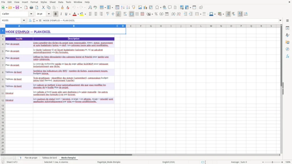Image resolution: width=292 pixels, height=164 pixels.
Task: Expand the Name Box dropdown arrow
Action: (24, 20)
